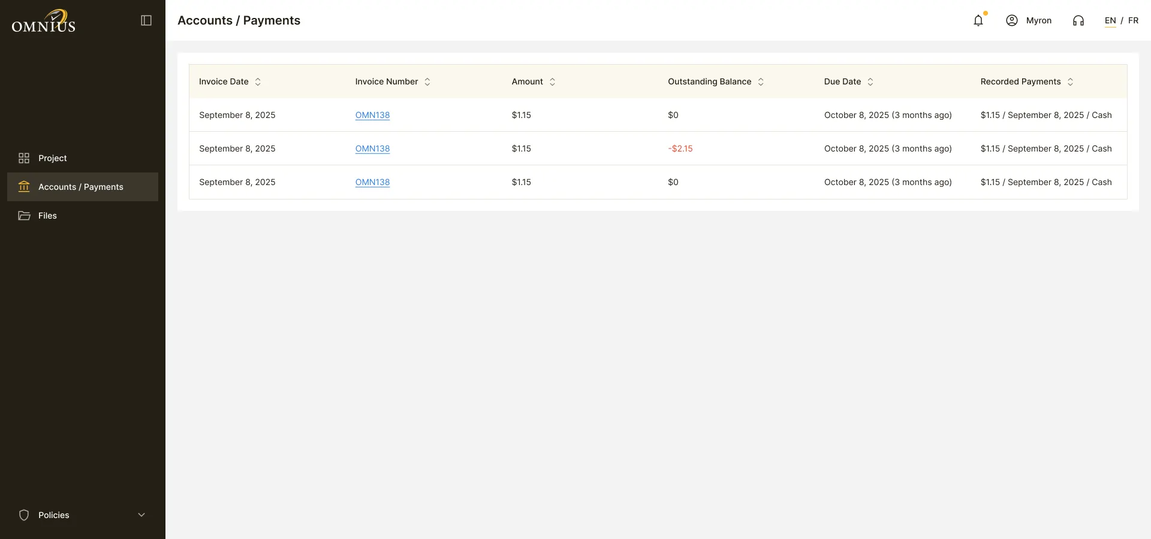
Task: Sort by Due Date arrows
Action: point(870,81)
